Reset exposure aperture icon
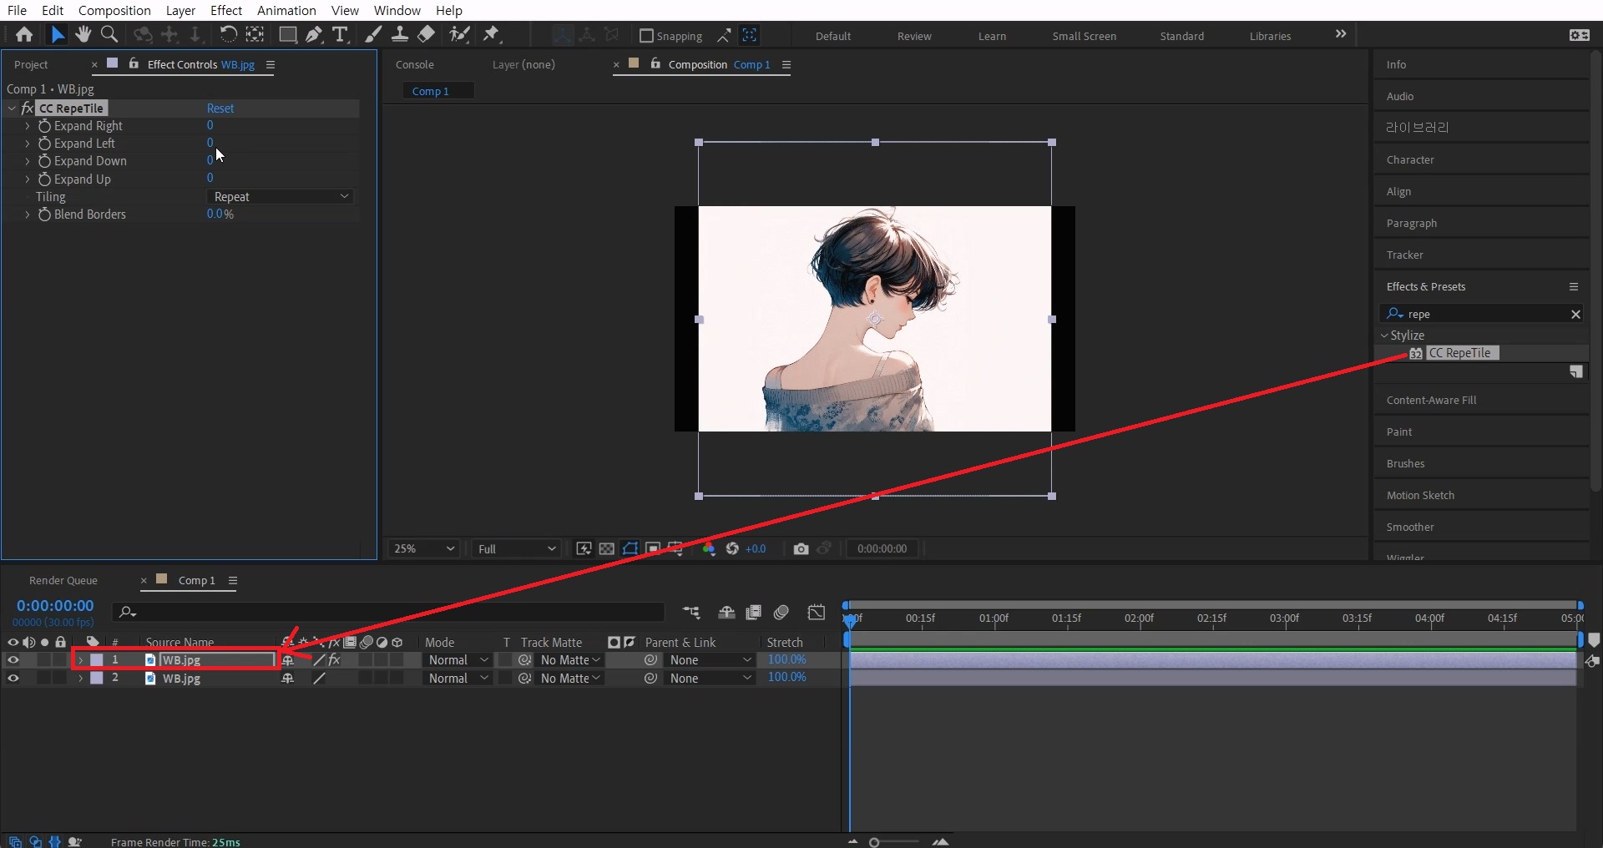Viewport: 1603px width, 848px height. click(x=732, y=548)
